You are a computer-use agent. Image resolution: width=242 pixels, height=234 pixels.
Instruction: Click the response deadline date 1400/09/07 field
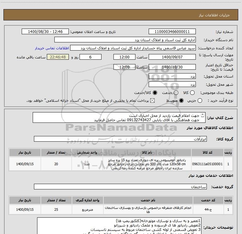[x=172, y=57]
